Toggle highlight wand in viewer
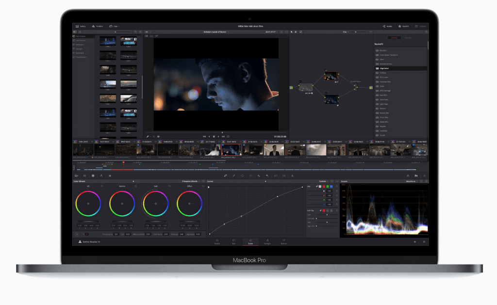Screen dimensions: 497x305 pyautogui.click(x=157, y=36)
